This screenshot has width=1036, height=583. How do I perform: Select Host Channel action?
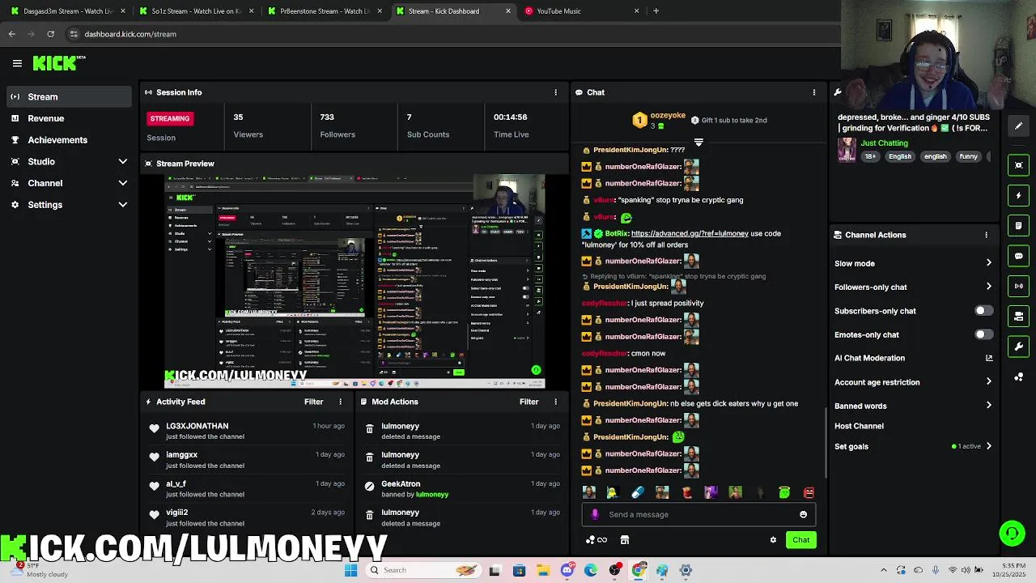[859, 426]
